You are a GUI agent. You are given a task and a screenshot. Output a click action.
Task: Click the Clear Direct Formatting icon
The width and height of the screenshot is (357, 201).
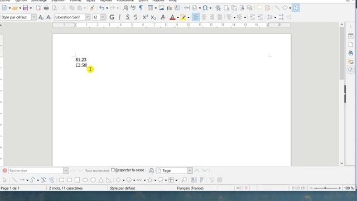point(163,17)
